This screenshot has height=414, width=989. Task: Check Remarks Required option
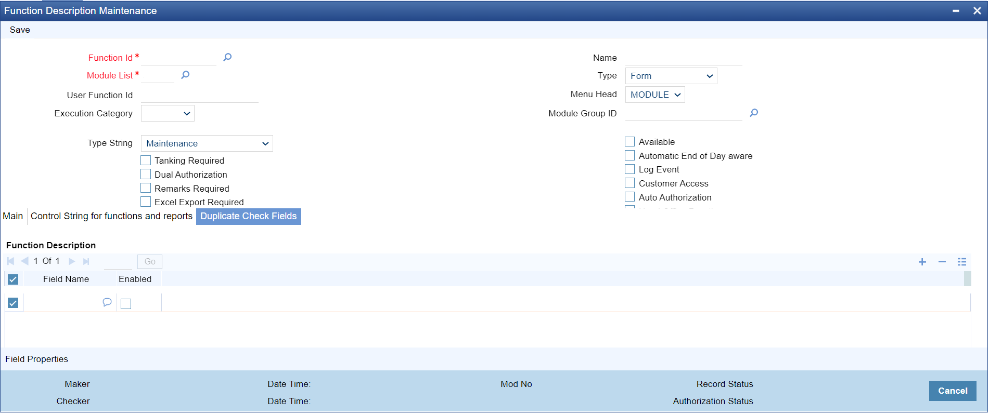click(x=146, y=188)
